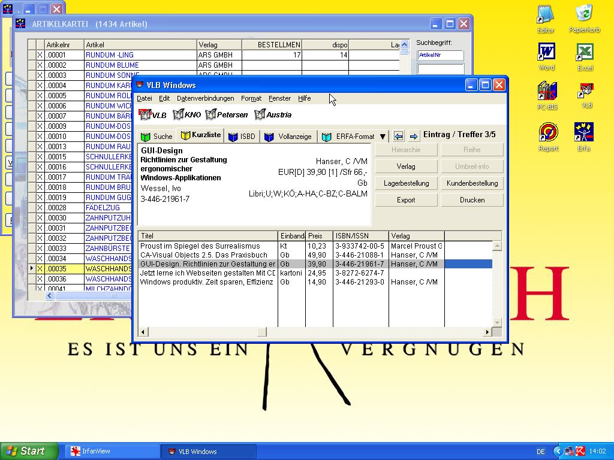614x460 pixels.
Task: Open the VLB desktop shortcut
Action: (x=586, y=95)
